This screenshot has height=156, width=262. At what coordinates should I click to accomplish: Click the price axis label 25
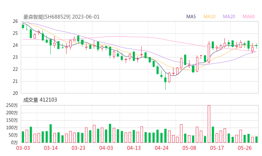coord(15,33)
